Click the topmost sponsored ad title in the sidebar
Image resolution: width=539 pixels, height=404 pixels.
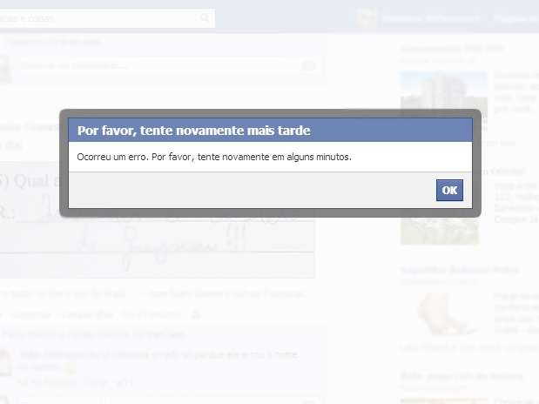click(452, 49)
